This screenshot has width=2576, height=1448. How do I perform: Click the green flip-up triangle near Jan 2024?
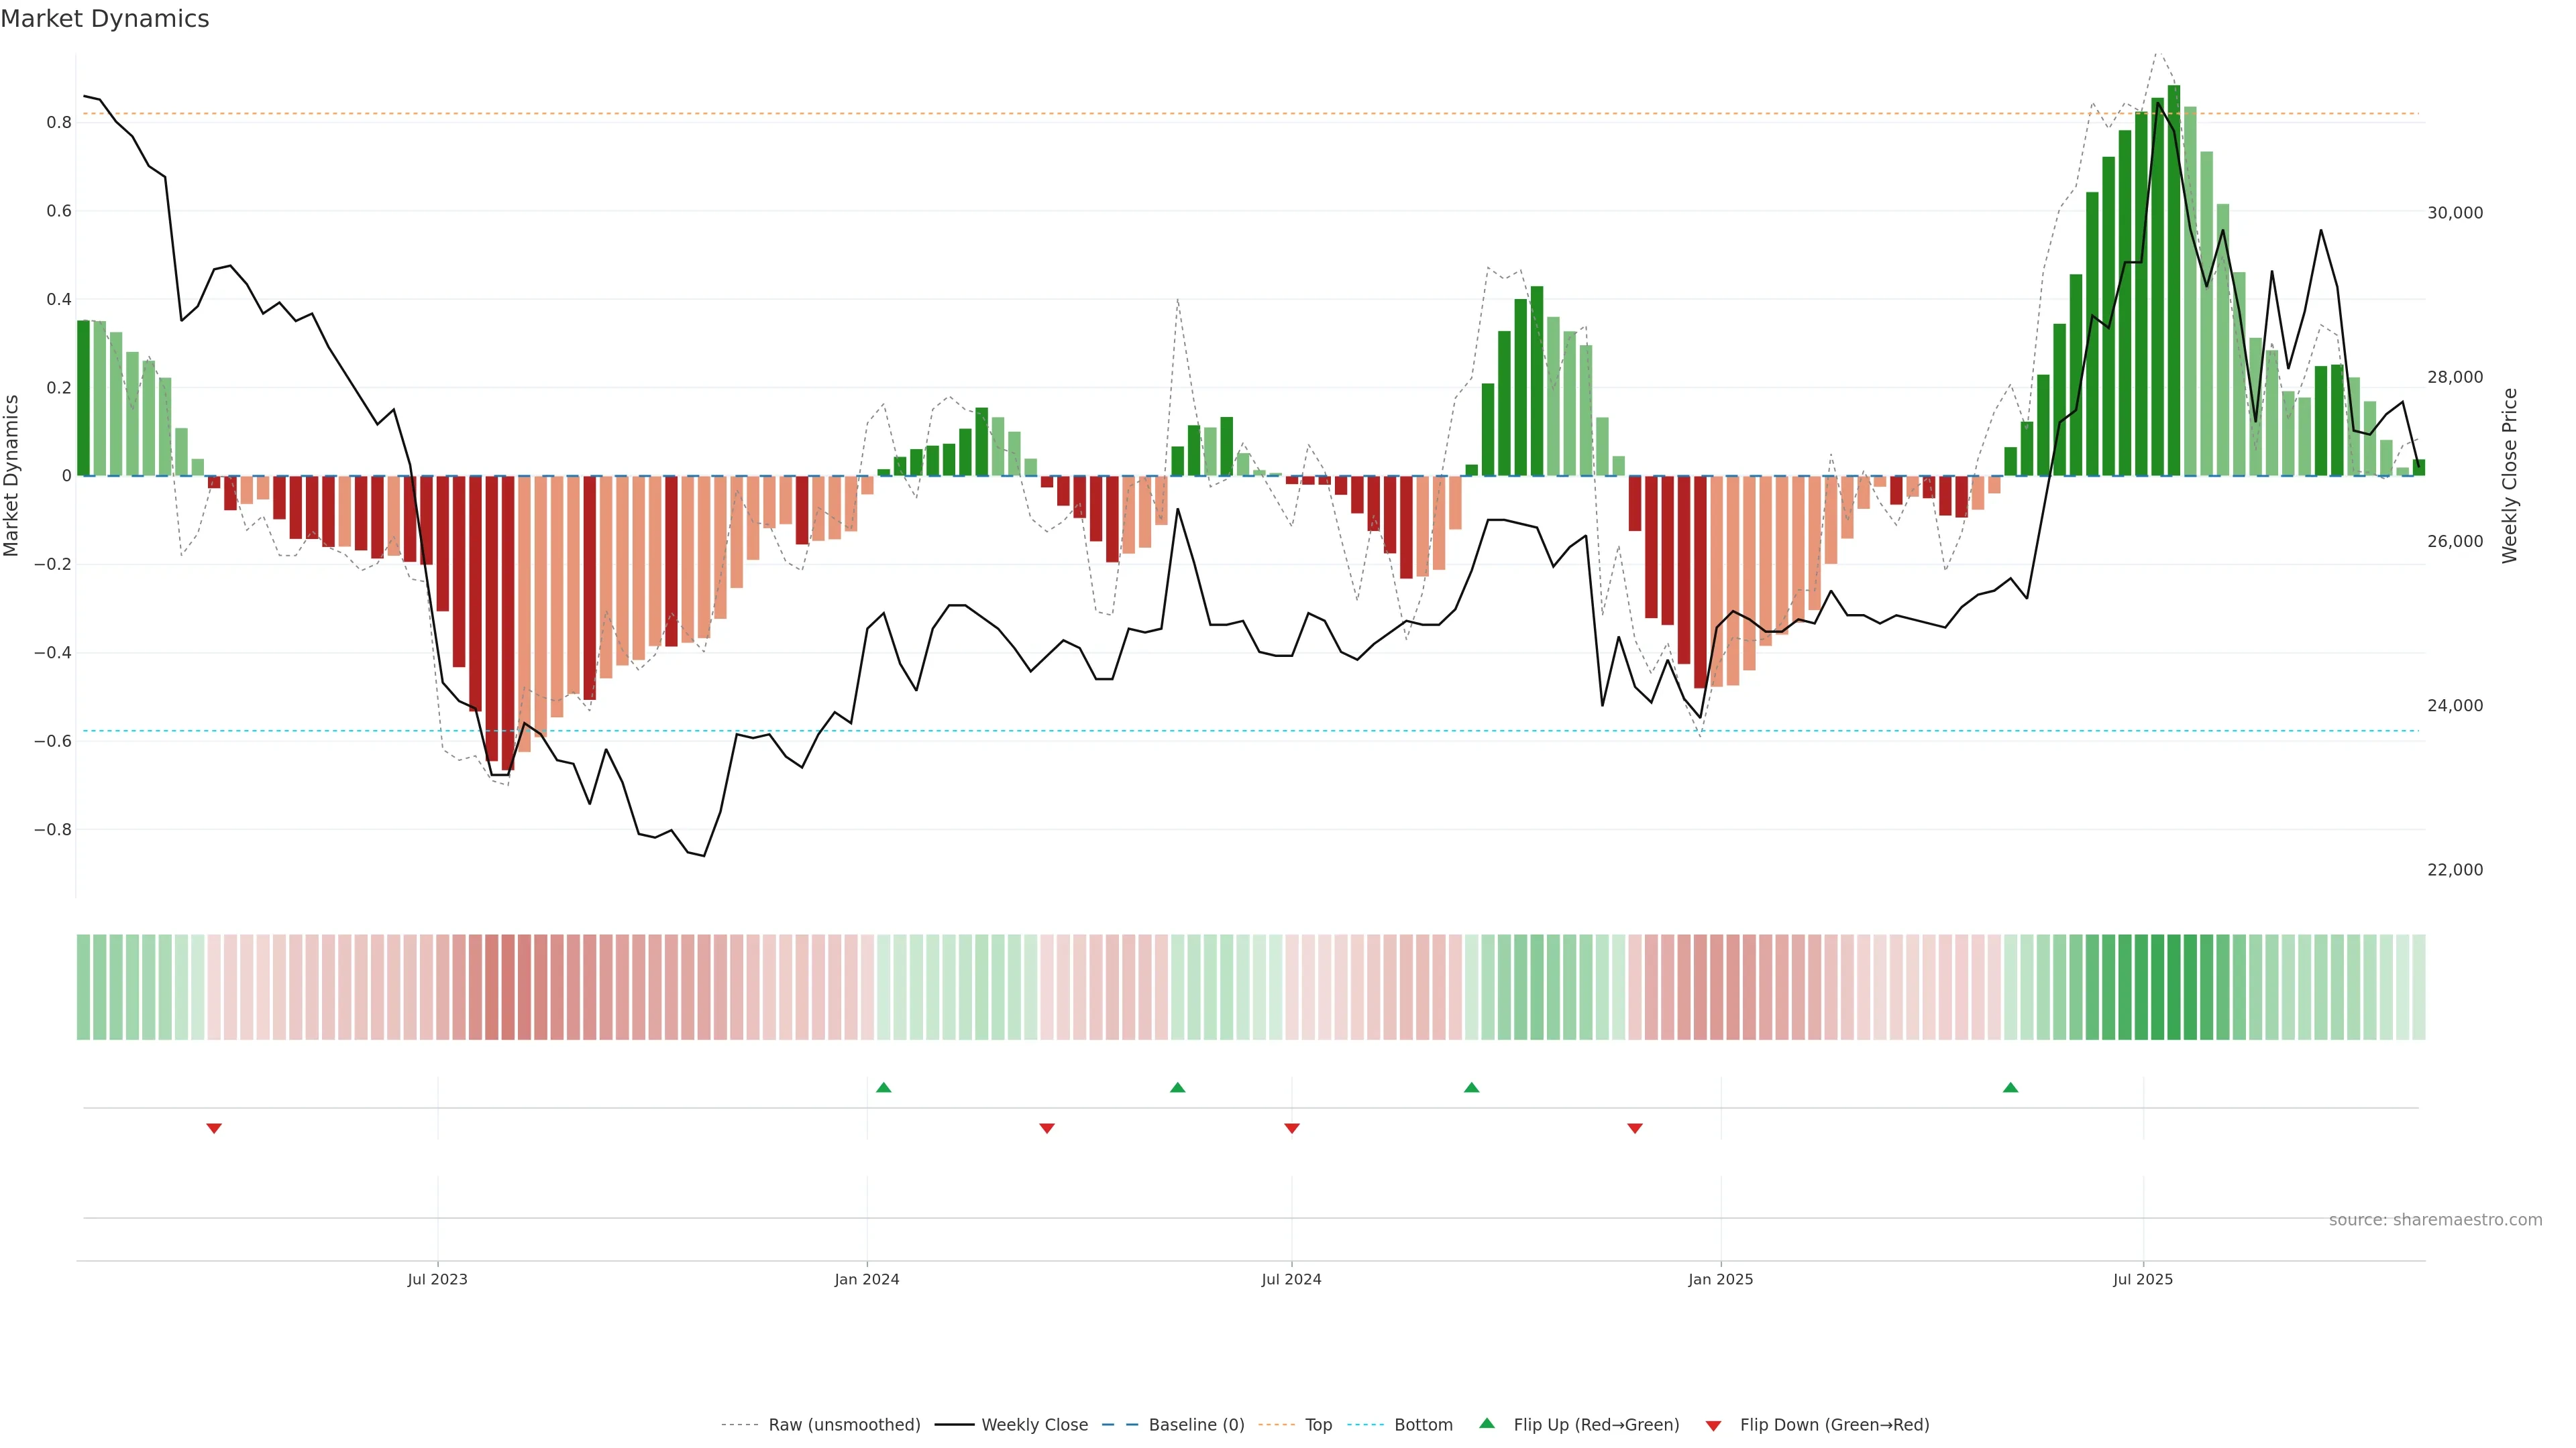click(883, 1087)
